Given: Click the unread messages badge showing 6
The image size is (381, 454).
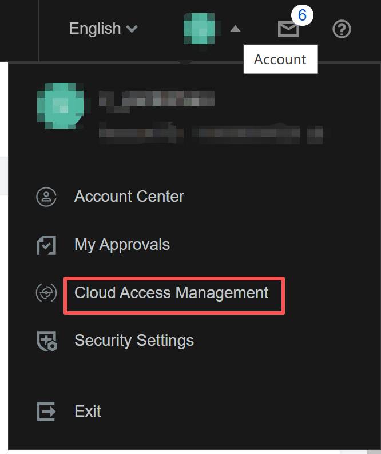Looking at the screenshot, I should point(302,15).
